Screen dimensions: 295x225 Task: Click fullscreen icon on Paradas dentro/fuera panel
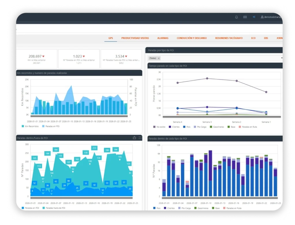[x=140, y=138]
